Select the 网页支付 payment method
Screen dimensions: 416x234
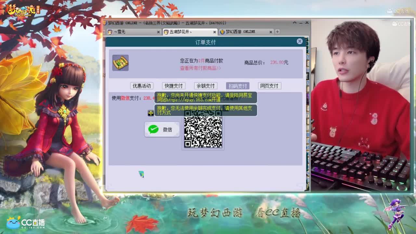269,86
